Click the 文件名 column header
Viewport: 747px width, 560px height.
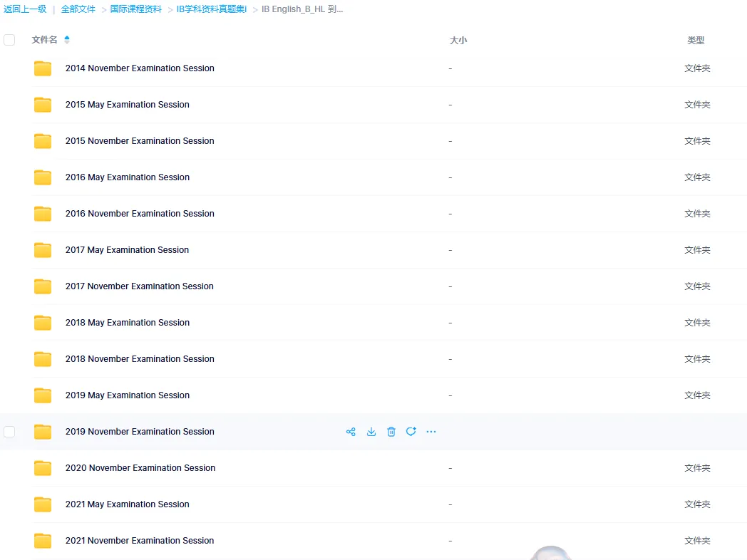[x=44, y=39]
